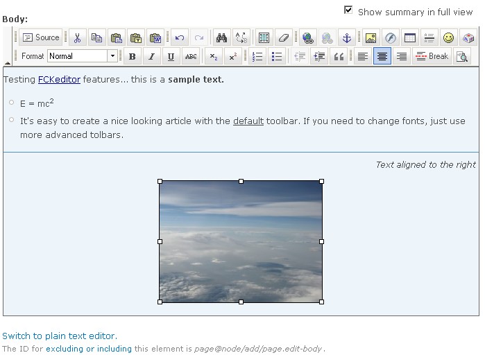Toggle Italic formatting
485x355 pixels.
[151, 56]
